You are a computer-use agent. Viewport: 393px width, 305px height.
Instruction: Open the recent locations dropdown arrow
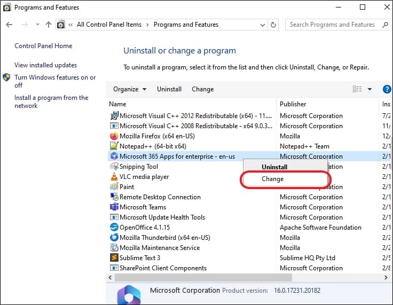37,25
